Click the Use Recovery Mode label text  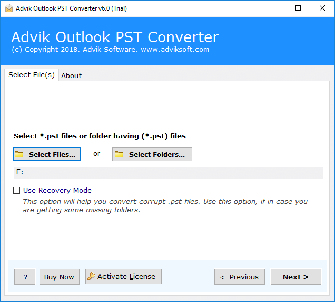pyautogui.click(x=57, y=190)
